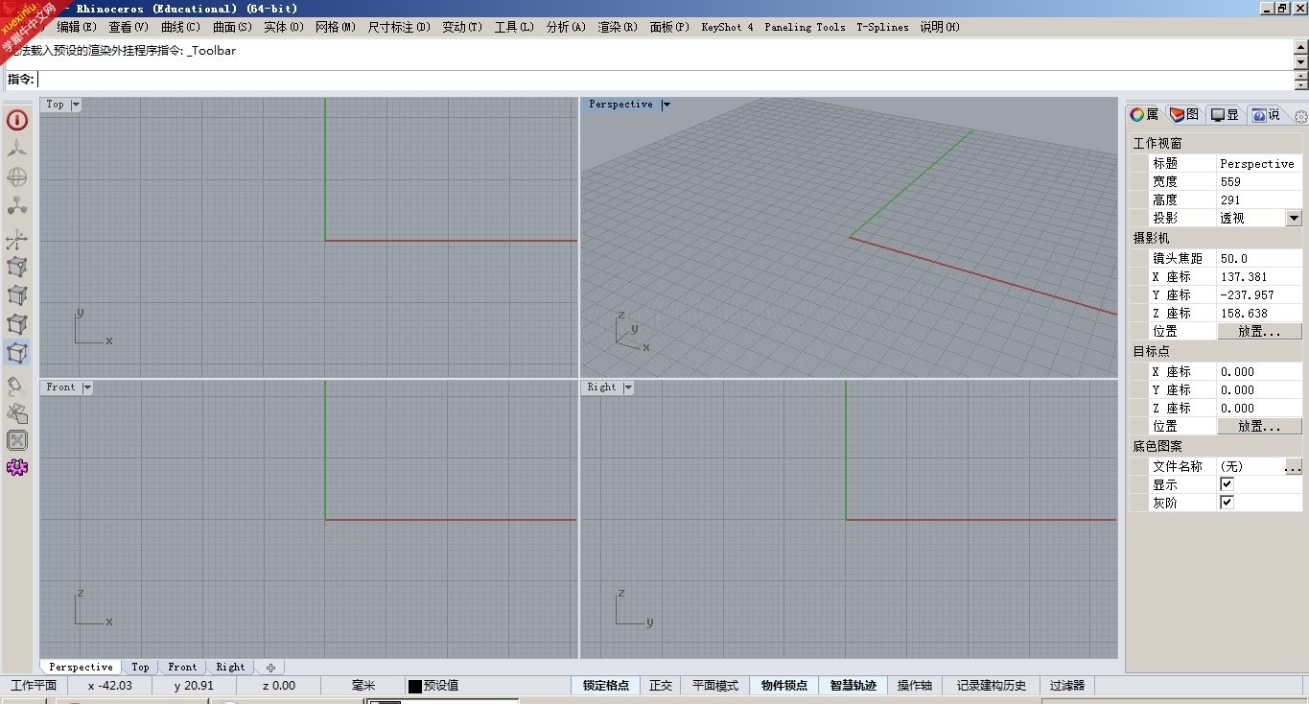
Task: Open the Front viewport dropdown arrow
Action: 87,387
